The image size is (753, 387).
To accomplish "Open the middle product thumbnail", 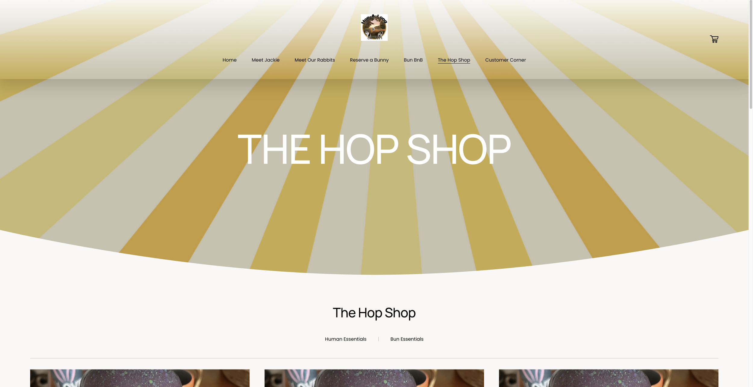I will click(x=374, y=378).
